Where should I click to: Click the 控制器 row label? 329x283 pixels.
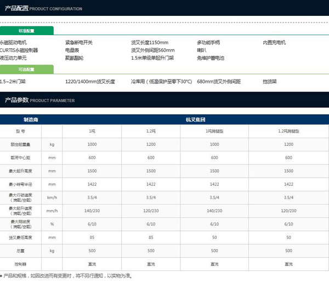(x=21, y=263)
